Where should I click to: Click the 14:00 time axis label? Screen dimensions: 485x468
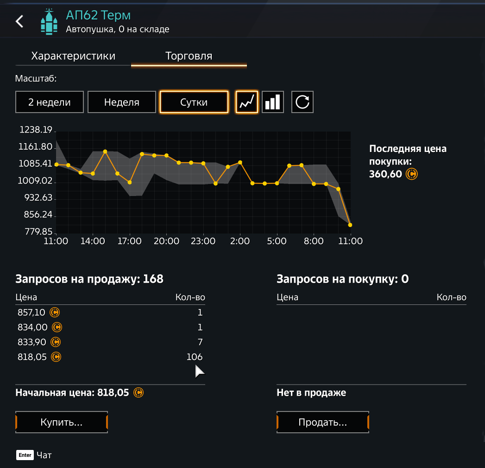click(x=93, y=241)
